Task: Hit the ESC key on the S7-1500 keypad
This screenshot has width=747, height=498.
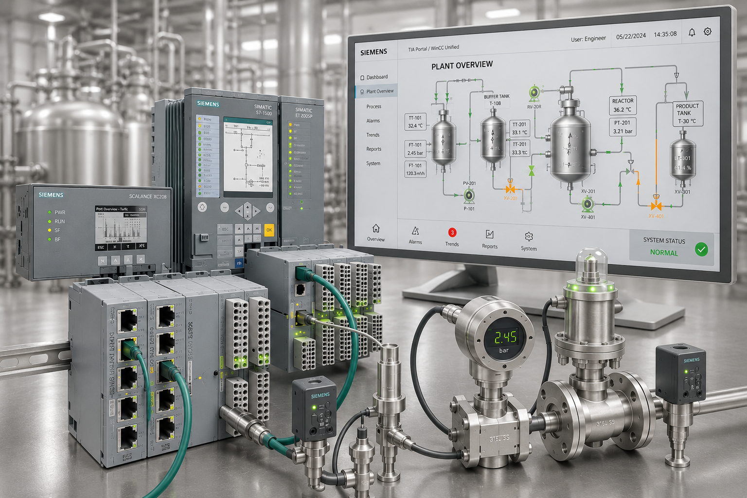Action: 225,229
